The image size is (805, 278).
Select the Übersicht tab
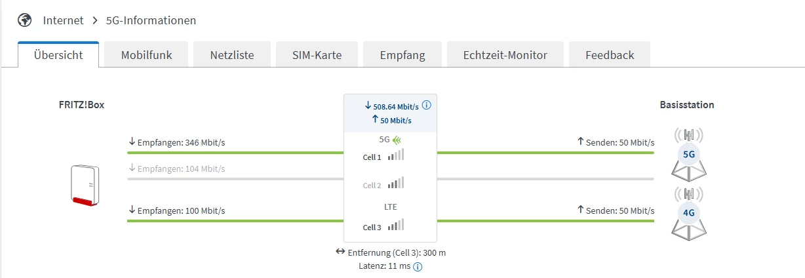coord(58,55)
